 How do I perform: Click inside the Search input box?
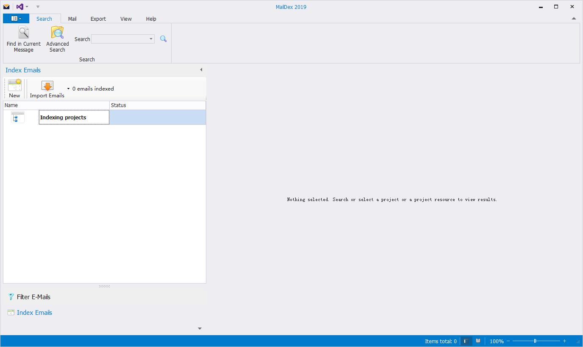(121, 39)
